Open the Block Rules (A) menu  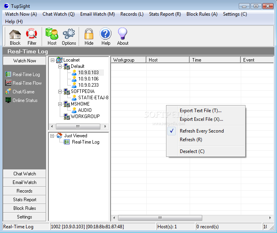202,14
